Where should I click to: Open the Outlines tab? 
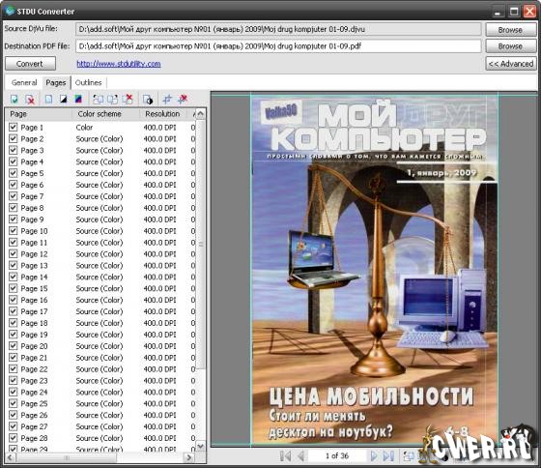click(x=88, y=82)
